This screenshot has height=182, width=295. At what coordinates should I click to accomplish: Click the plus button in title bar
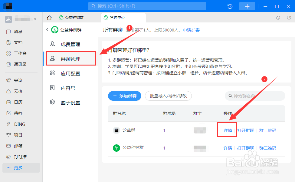[247, 6]
